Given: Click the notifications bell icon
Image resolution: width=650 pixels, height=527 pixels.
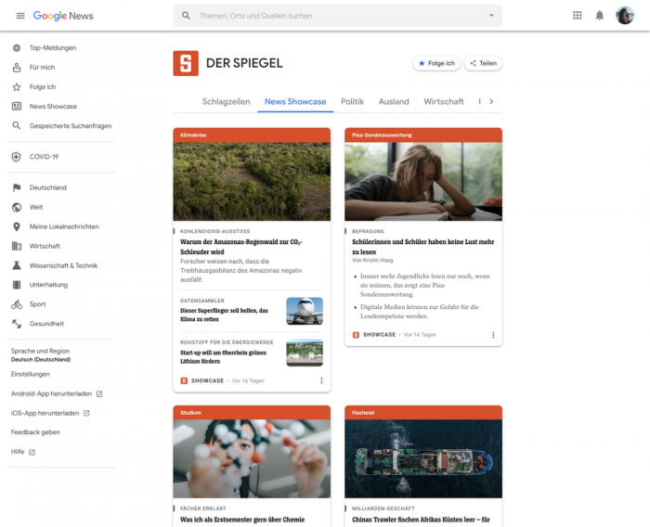Looking at the screenshot, I should click(x=600, y=16).
